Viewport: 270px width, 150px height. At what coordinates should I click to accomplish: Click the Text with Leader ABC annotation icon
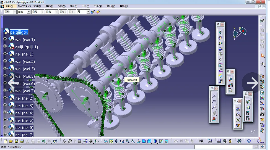point(214,101)
